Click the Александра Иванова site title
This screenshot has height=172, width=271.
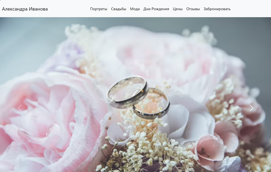[x=25, y=9]
